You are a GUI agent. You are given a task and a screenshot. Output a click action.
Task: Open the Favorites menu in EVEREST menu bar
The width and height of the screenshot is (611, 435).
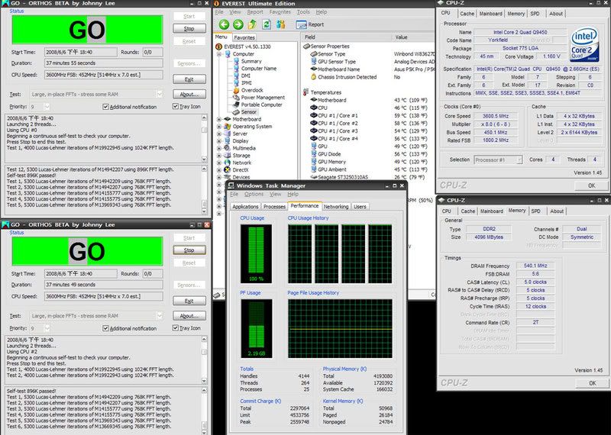280,13
